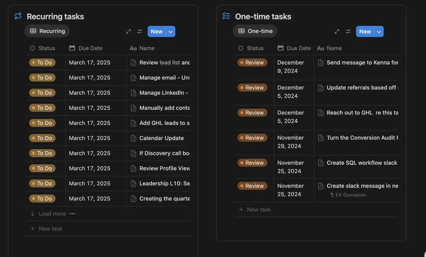This screenshot has height=257, width=426.
Task: Click page icon beside Send message to Kenna
Action: point(321,63)
